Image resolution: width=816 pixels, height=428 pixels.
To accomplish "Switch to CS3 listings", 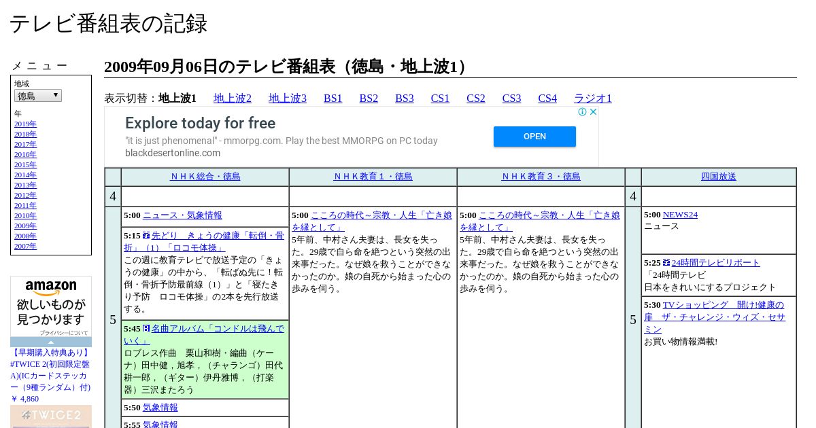I will tap(511, 99).
